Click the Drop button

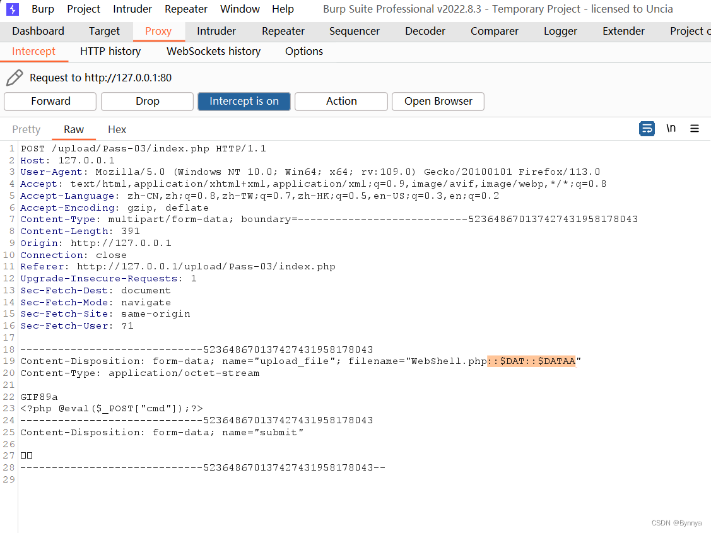click(x=148, y=101)
